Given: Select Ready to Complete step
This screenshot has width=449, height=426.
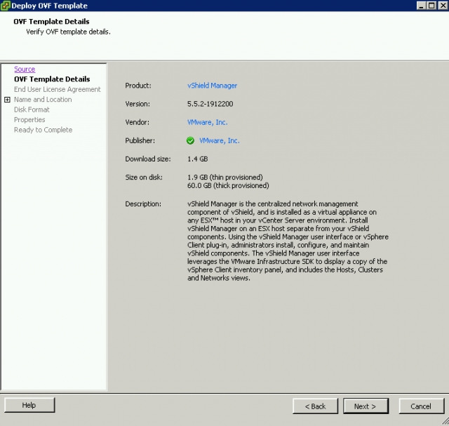Looking at the screenshot, I should click(x=43, y=130).
